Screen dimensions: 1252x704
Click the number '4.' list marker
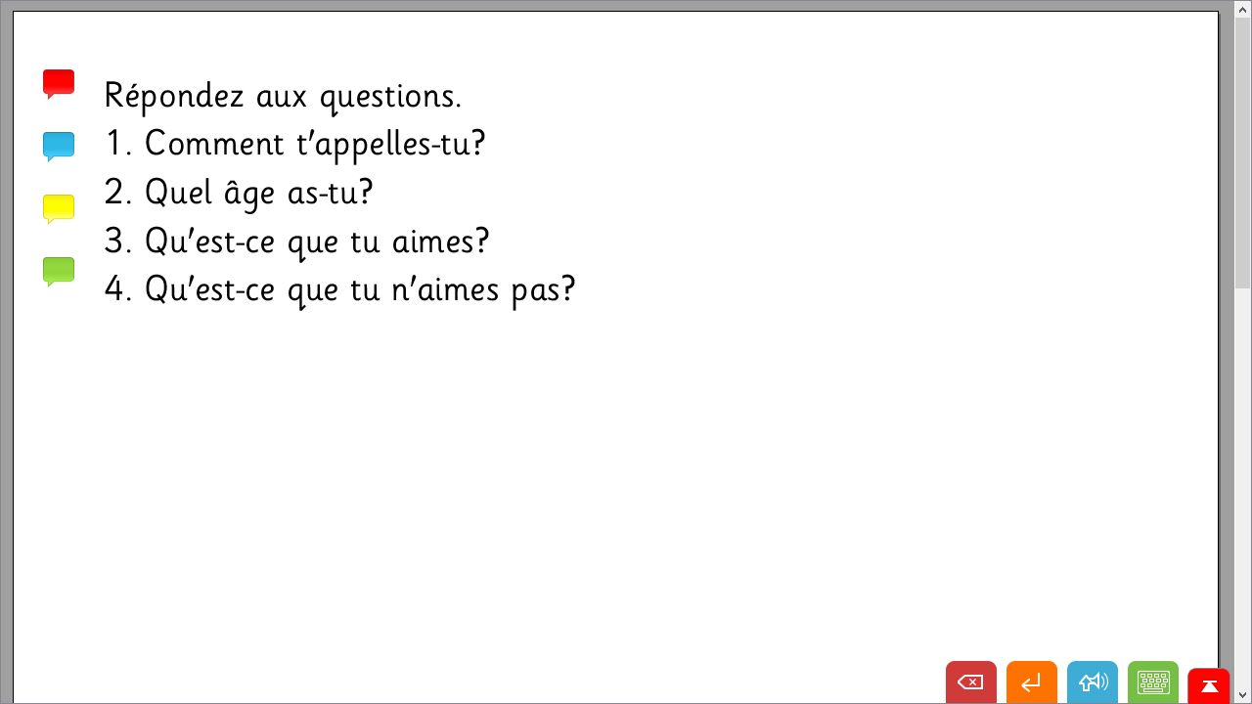pyautogui.click(x=117, y=289)
